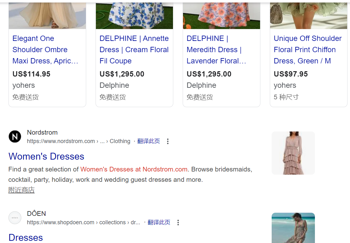The height and width of the screenshot is (243, 350).
Task: Click the beach dress DÔEN thumbnail
Action: pos(293,228)
